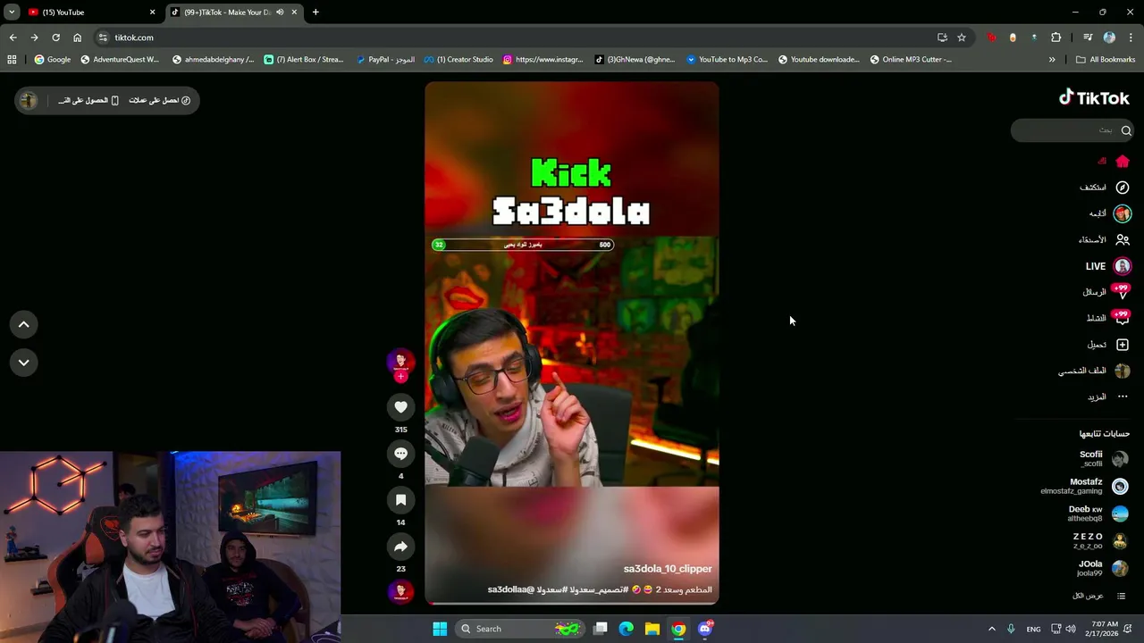Screen dimensions: 1144x643
Task: Open the tab search dropdown arrow
Action: [x=11, y=13]
